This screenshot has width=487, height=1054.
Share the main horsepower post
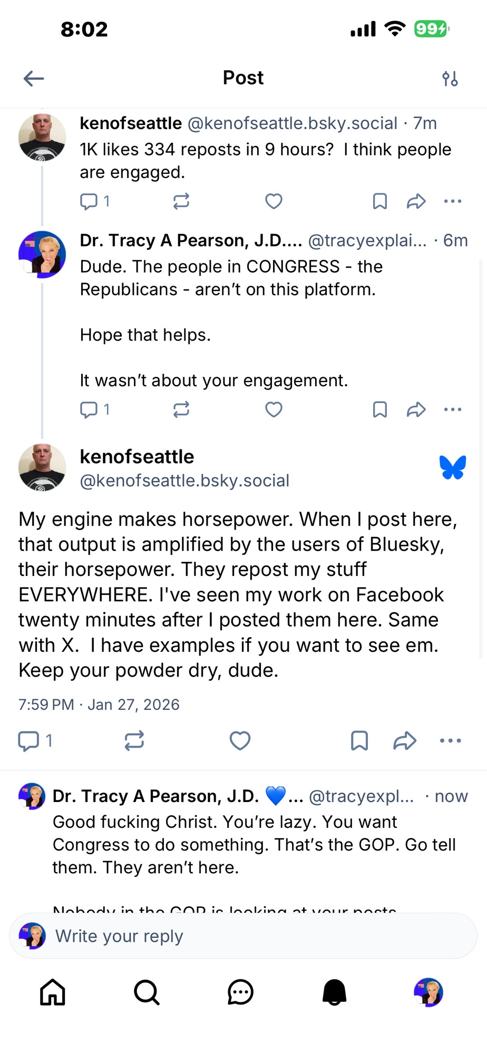coord(405,740)
